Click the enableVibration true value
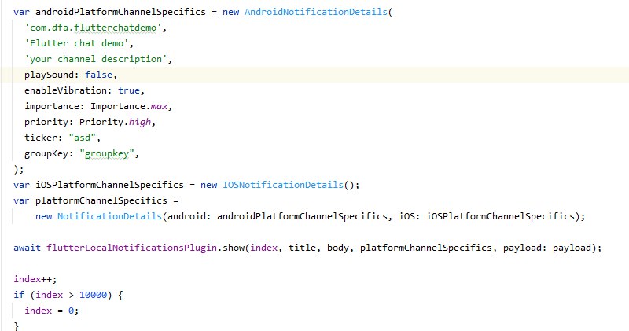 pyautogui.click(x=129, y=90)
